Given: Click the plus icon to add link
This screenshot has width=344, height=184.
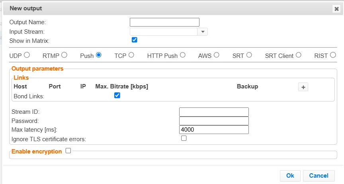Looking at the screenshot, I should (303, 87).
